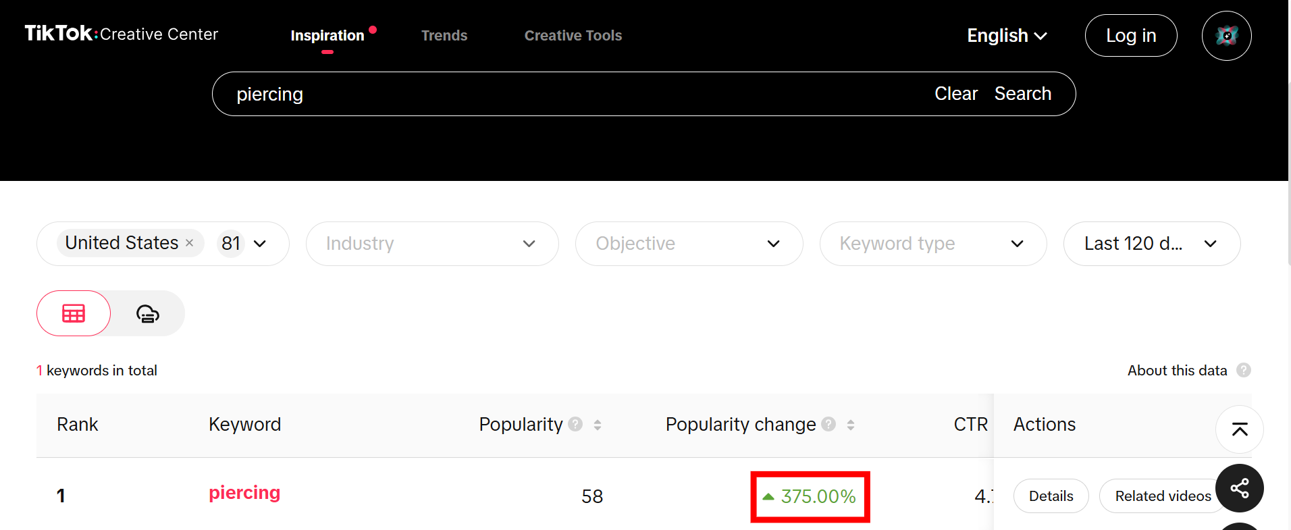The image size is (1291, 530).
Task: Expand the Last 120 days period dropdown
Action: pyautogui.click(x=1151, y=244)
